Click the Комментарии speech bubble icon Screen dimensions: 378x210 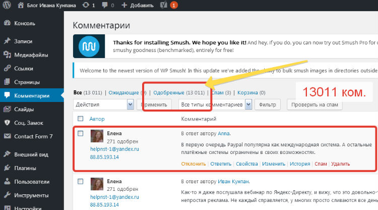[7, 95]
